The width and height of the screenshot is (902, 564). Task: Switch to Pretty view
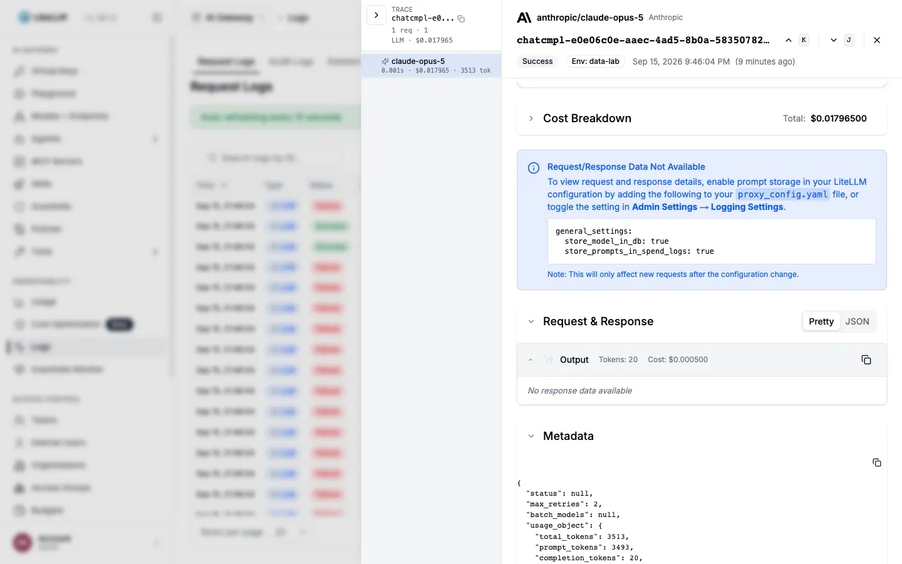click(821, 321)
